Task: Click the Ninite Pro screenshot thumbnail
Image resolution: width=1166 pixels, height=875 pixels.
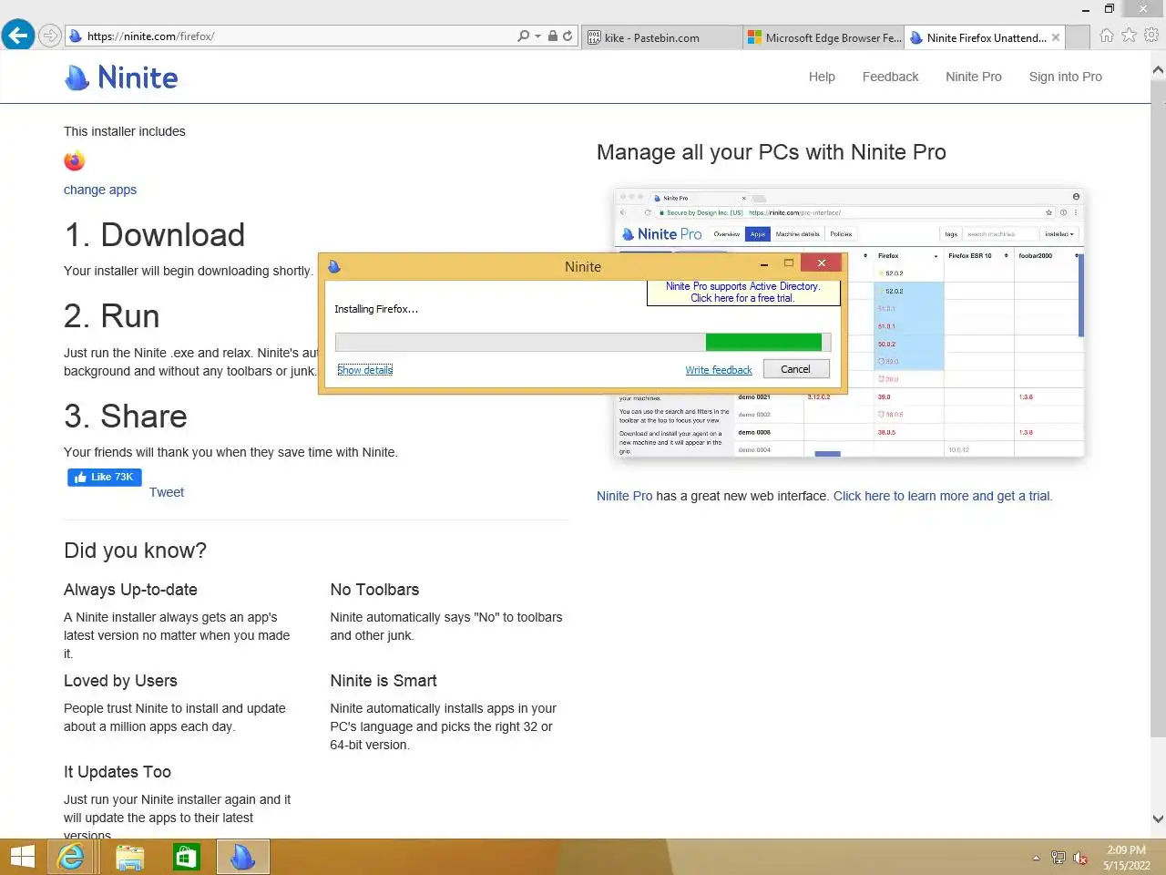Action: pos(849,324)
